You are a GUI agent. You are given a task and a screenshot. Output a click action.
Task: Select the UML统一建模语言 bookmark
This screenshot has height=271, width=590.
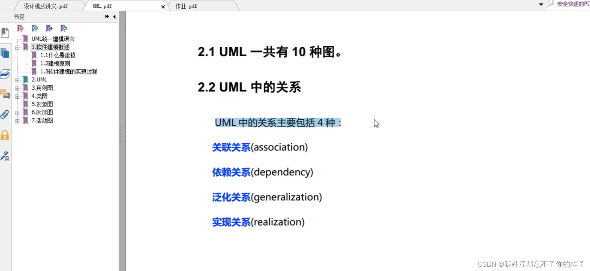(53, 39)
